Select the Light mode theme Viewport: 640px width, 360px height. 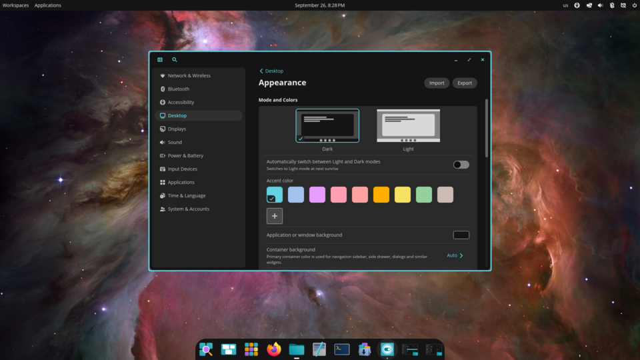click(408, 127)
